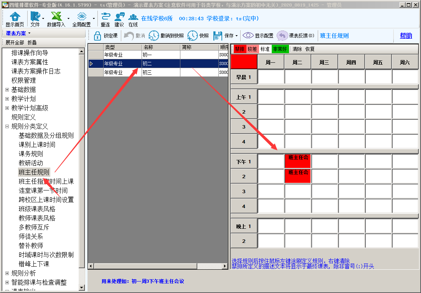Screen dimensions: 421x293
Task: Click the 撤销到快照 restore-snapshot icon
Action: point(154,36)
